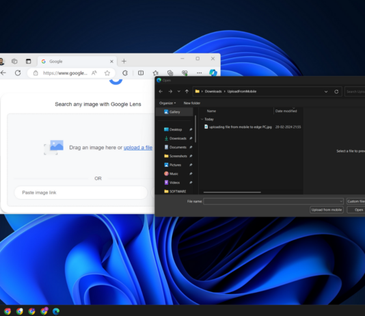365x316 pixels.
Task: Select Documents in the navigation pane
Action: pyautogui.click(x=178, y=147)
